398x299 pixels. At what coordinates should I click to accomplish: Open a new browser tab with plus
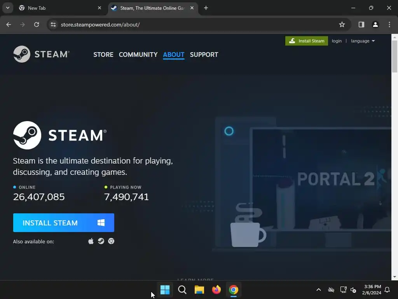tap(206, 8)
